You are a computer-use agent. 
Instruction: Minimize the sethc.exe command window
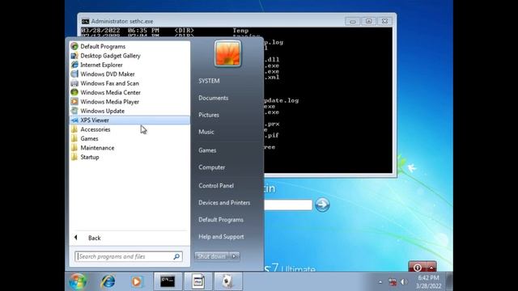point(353,21)
